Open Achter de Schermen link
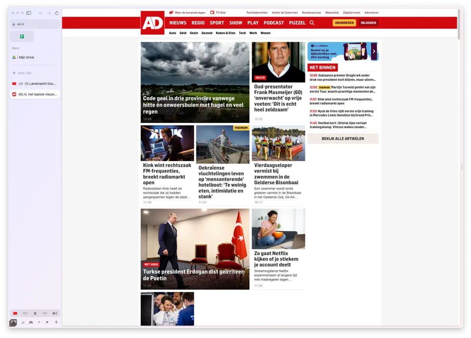The height and width of the screenshot is (338, 471). pos(285,13)
